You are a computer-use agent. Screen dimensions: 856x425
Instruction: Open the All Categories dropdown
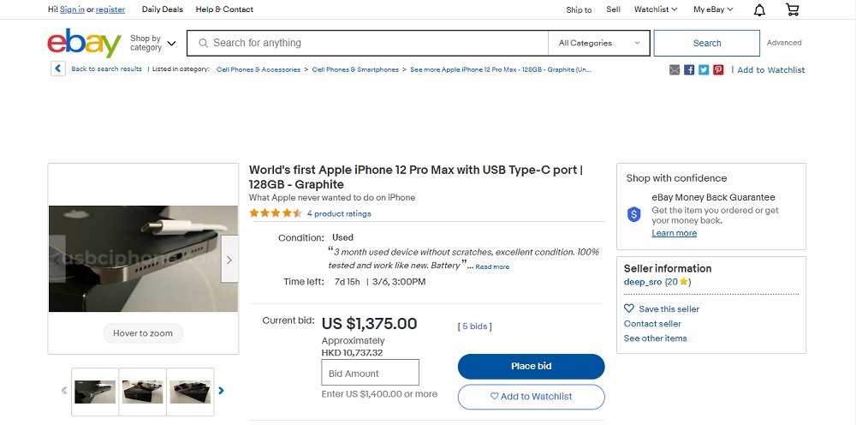[599, 43]
